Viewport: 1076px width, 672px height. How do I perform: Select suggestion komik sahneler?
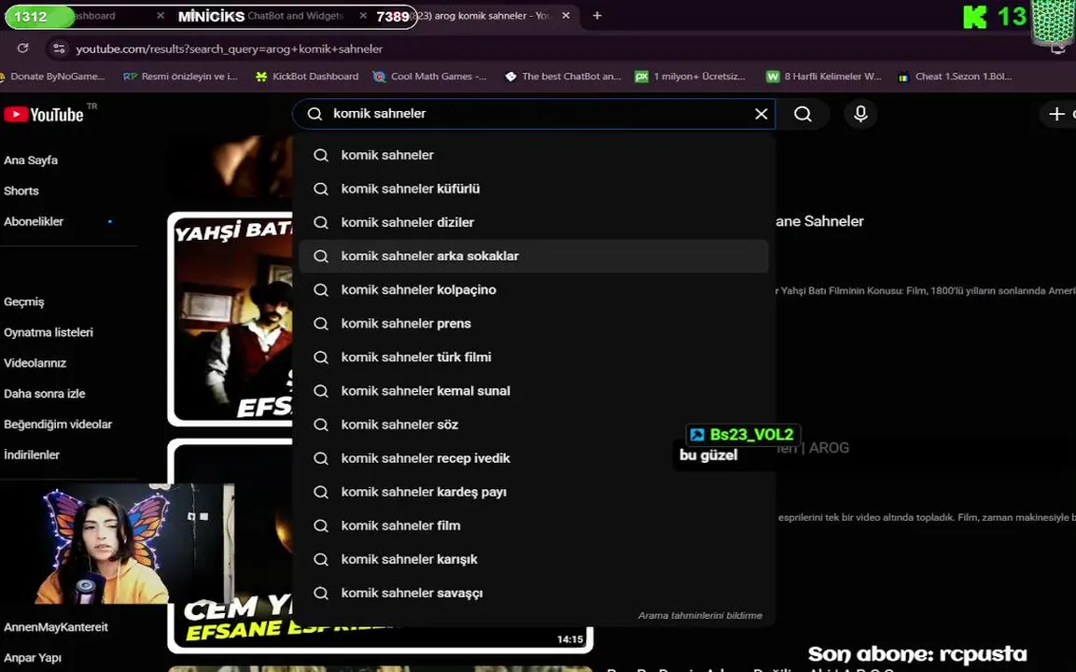tap(534, 155)
